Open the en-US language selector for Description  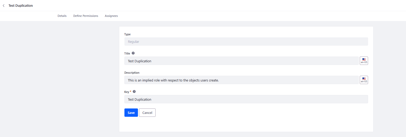[364, 80]
